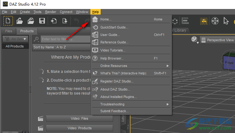The image size is (235, 133).
Task: Choose About DAZ Studio... entry
Action: pos(131,90)
